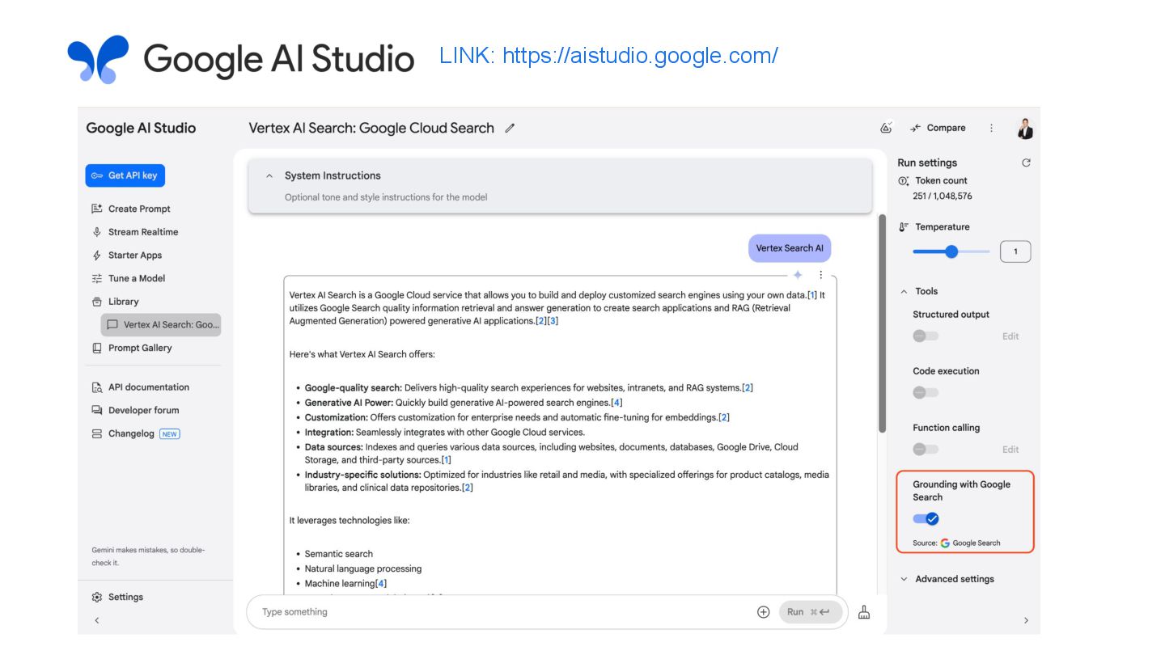Click the aistudio.google.com link at top
1165x655 pixels.
[x=640, y=56]
